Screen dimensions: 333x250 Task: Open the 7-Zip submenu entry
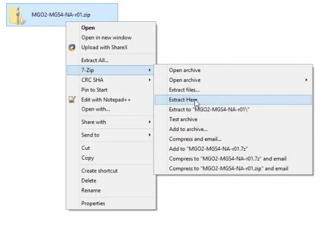(x=110, y=70)
